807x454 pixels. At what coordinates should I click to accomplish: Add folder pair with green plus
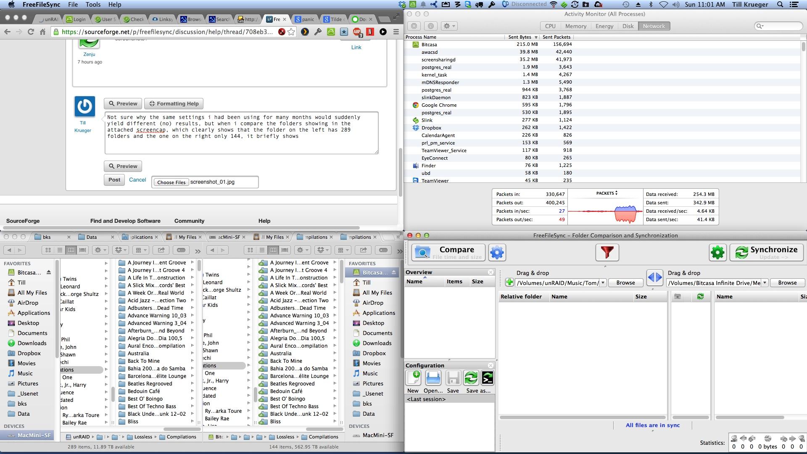(509, 282)
